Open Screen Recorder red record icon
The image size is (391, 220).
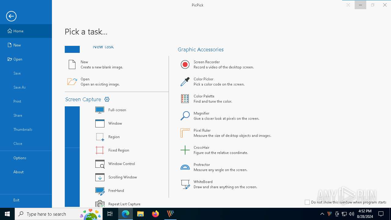pyautogui.click(x=185, y=64)
